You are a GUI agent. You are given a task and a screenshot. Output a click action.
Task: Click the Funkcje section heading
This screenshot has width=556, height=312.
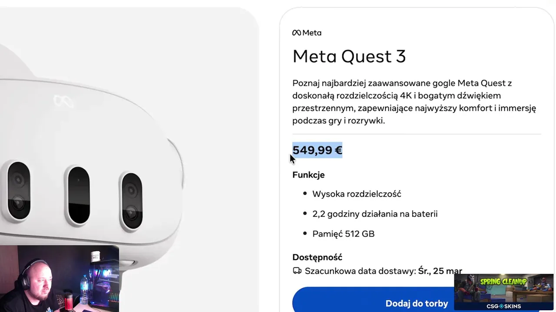click(308, 175)
